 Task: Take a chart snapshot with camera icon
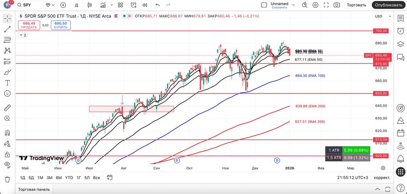(x=336, y=5)
